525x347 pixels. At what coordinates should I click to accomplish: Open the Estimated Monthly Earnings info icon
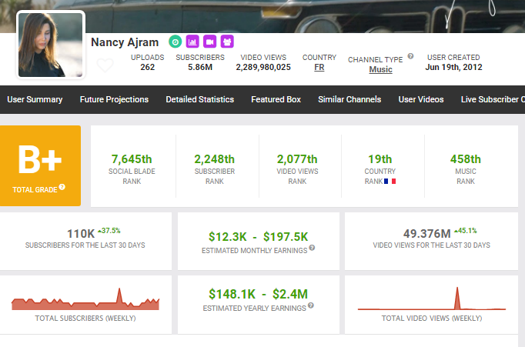point(312,248)
